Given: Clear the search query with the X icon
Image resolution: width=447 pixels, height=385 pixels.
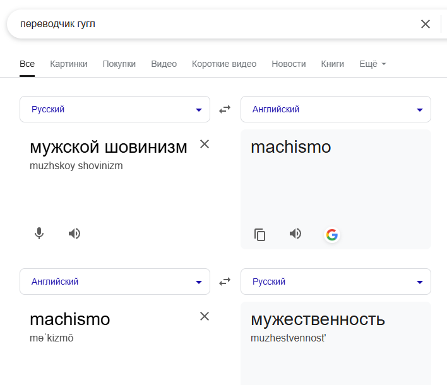Looking at the screenshot, I should click(426, 24).
